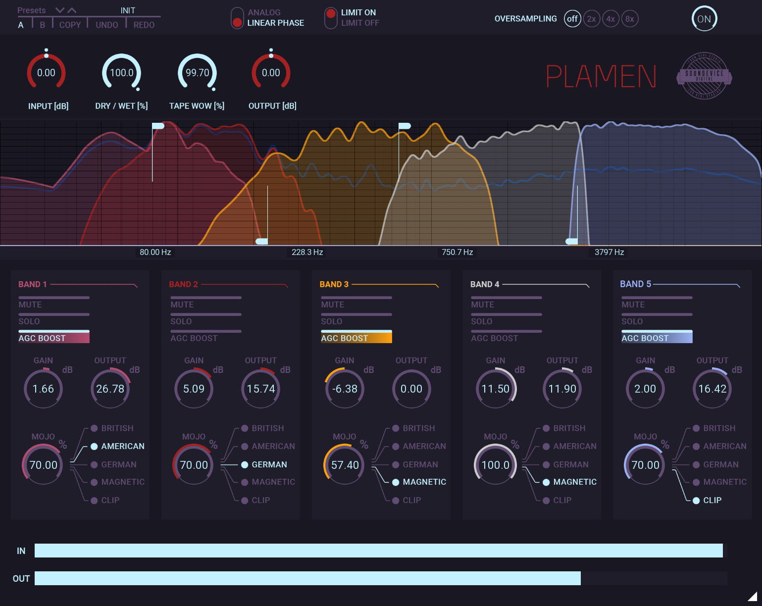Open next preset with down chevron

pyautogui.click(x=60, y=10)
